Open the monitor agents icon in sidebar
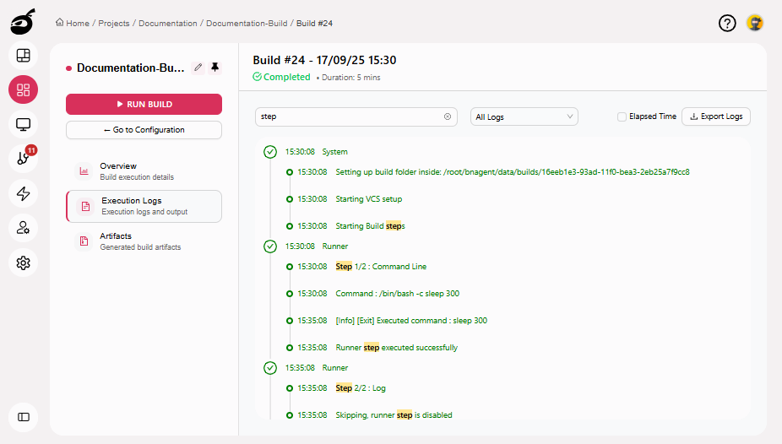This screenshot has width=782, height=444. click(24, 125)
